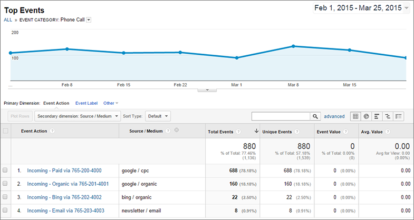Switch to performance bar view icon
This screenshot has width=414, height=220.
(377, 116)
